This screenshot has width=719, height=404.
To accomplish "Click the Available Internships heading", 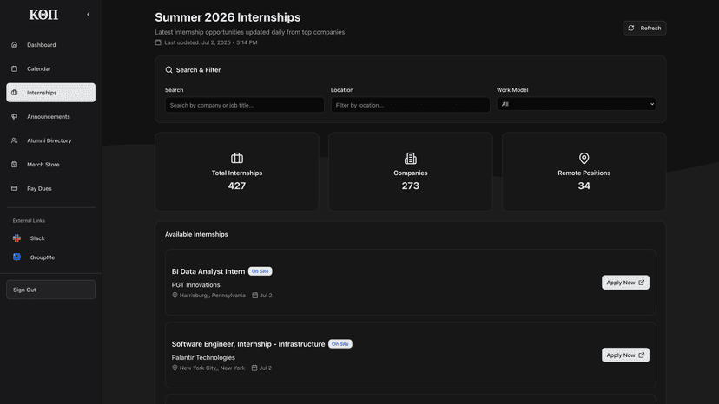I will 196,234.
